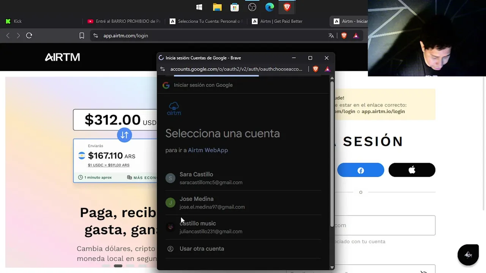Choose the Jose Medina account
The width and height of the screenshot is (486, 273).
click(243, 203)
